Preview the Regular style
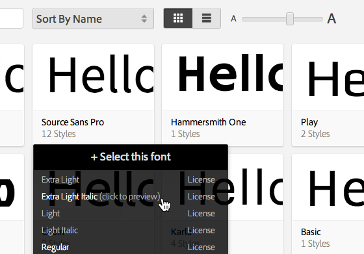Screen dimensions: 364x254 55,248
